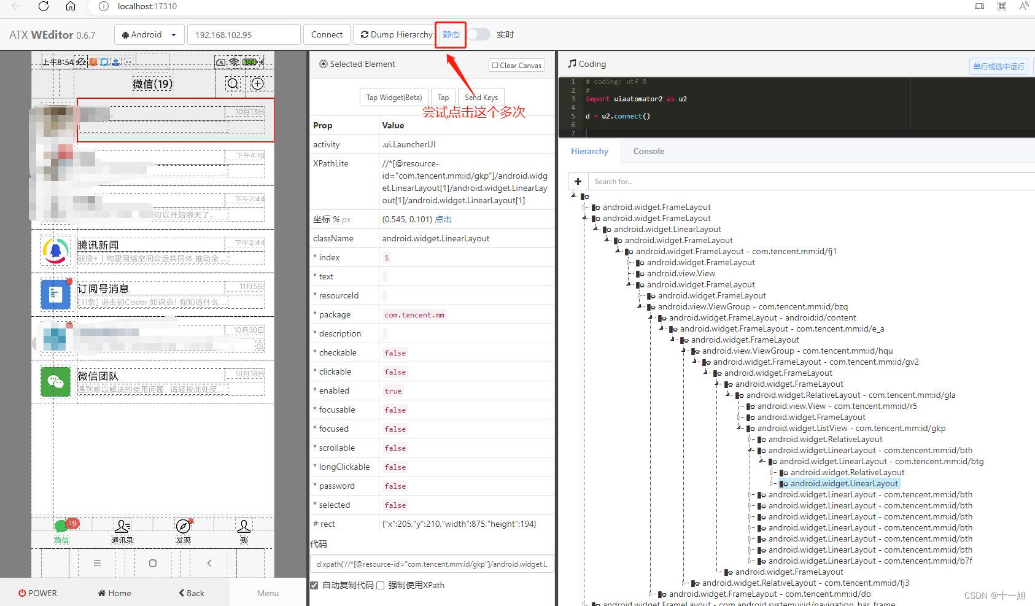Open 微信团队 avatar icon

pos(56,382)
